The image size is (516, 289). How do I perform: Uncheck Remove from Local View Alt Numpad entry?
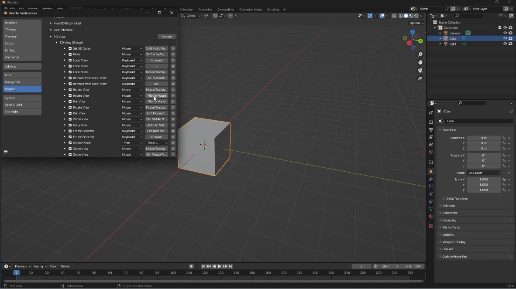pyautogui.click(x=70, y=78)
